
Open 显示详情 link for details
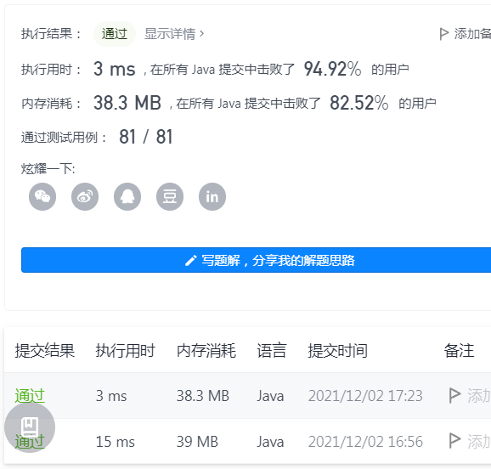click(x=174, y=34)
